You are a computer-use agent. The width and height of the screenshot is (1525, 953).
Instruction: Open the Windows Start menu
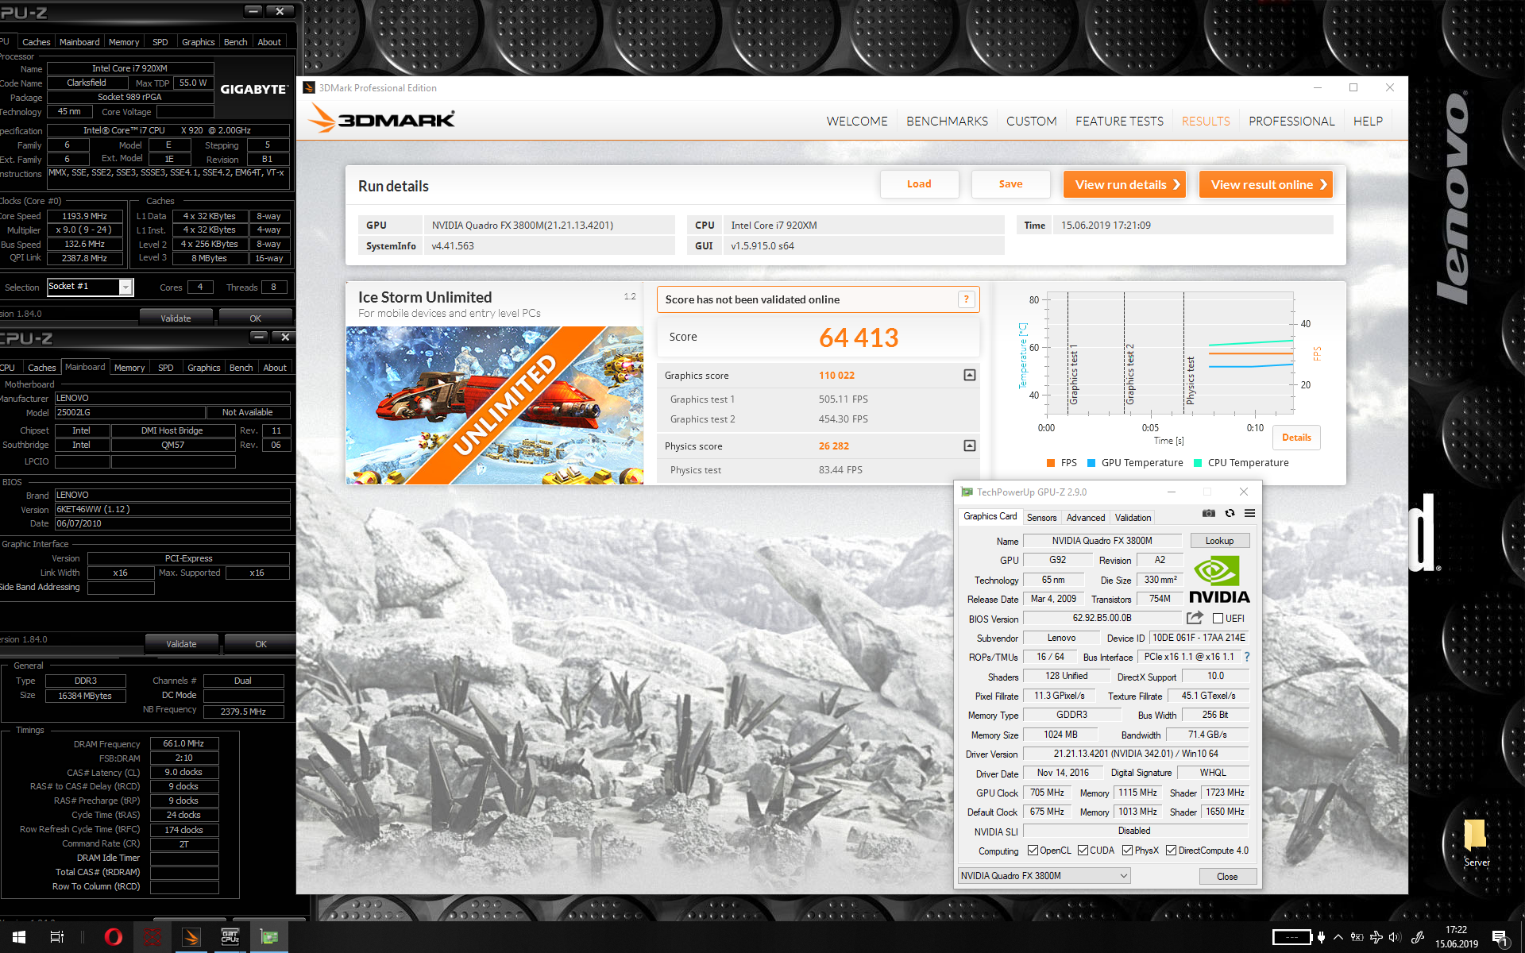click(x=19, y=937)
